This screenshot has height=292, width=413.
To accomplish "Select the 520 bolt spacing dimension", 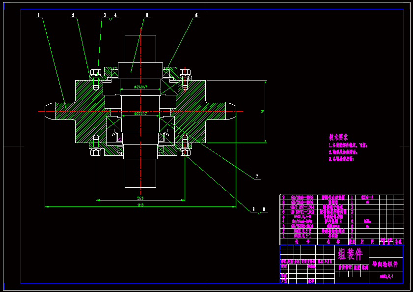I will 140,198.
